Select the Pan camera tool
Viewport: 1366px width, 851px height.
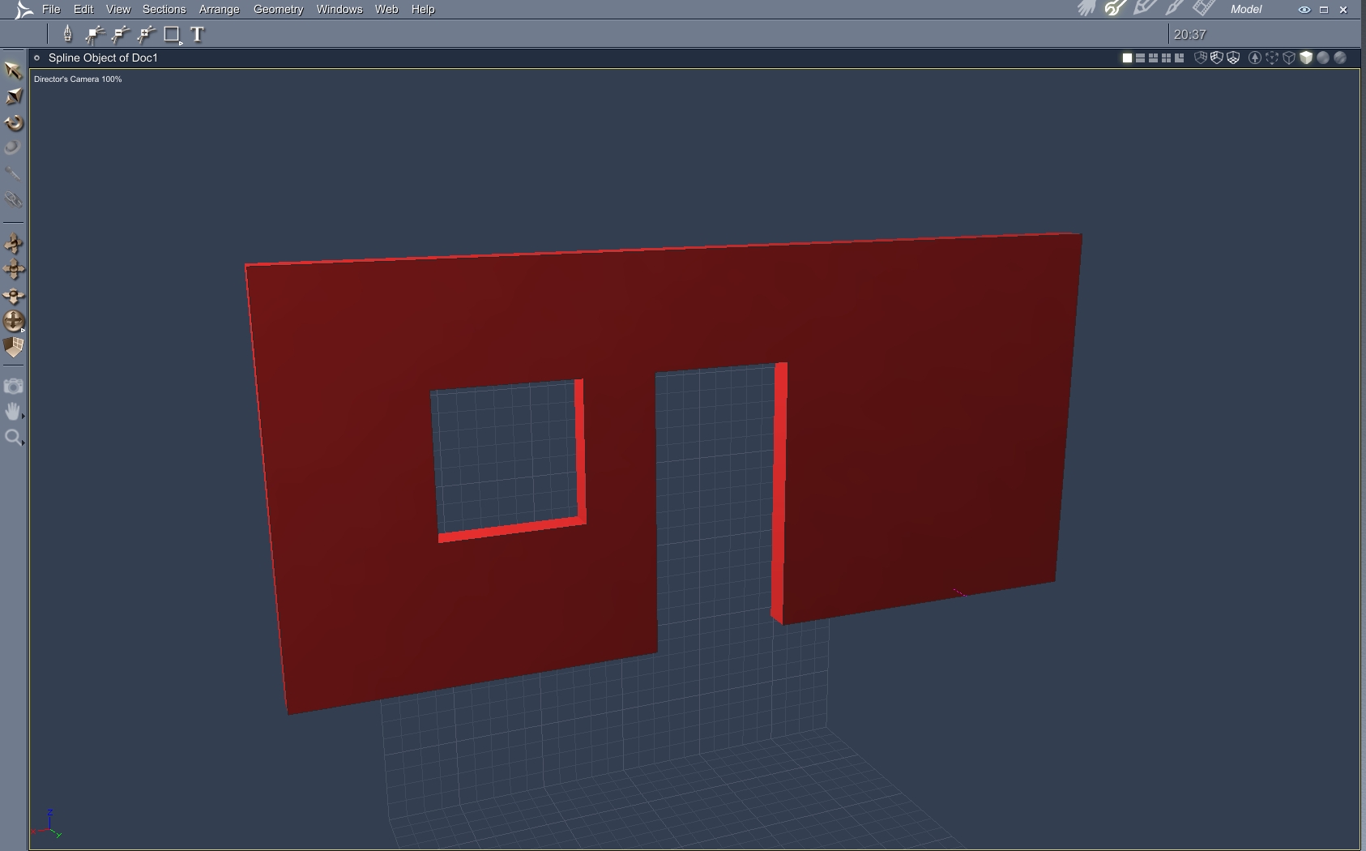[x=13, y=296]
